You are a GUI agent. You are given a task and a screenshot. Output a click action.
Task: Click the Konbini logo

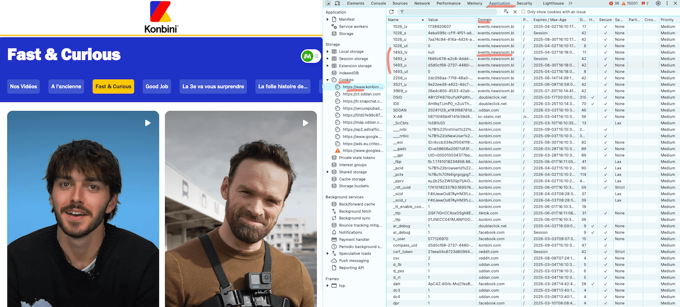coord(161,17)
